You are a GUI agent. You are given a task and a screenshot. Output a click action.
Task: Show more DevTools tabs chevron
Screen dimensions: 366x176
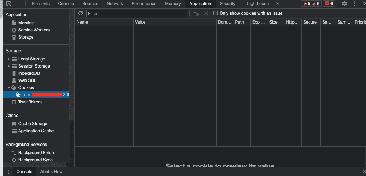(x=278, y=4)
